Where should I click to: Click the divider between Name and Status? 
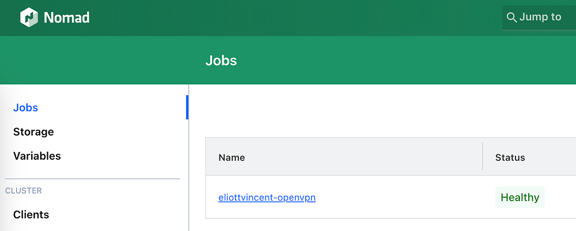[483, 157]
